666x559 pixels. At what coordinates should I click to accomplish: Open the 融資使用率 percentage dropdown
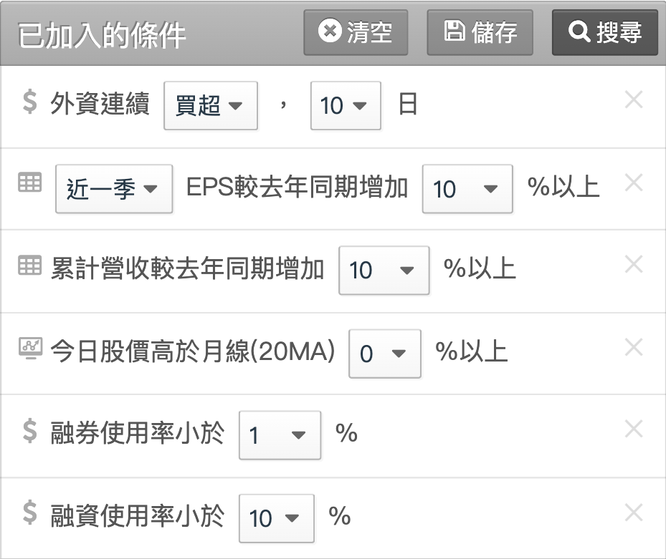pos(277,518)
